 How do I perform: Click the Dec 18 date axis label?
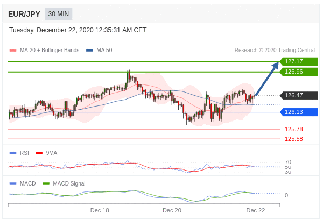(x=100, y=210)
